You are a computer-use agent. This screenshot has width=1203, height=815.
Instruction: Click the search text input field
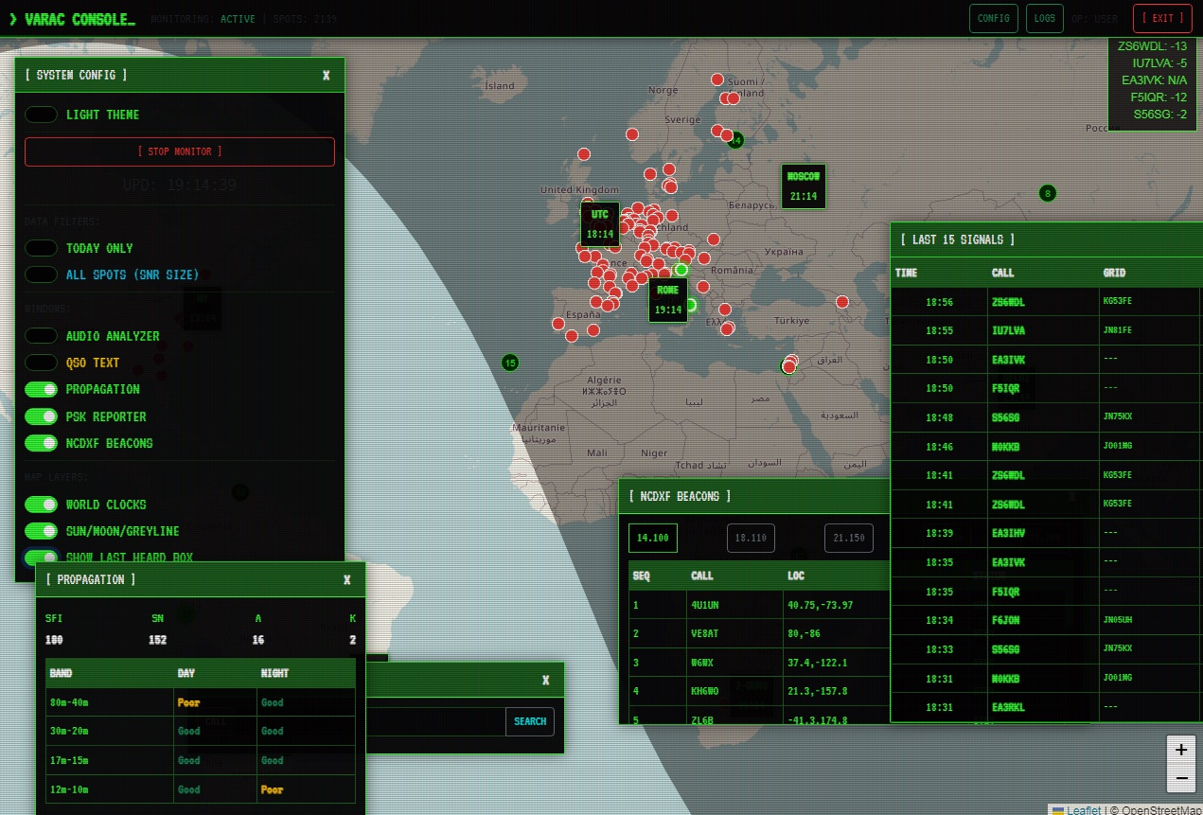pyautogui.click(x=435, y=721)
